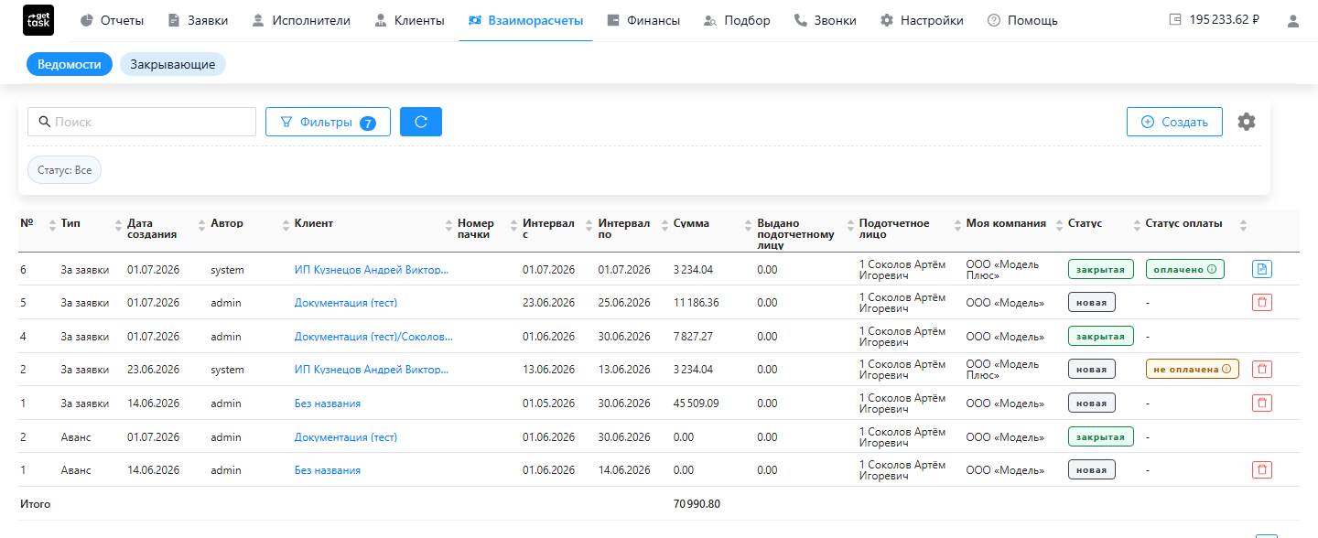Open the Финансы menu
1318x538 pixels.
pyautogui.click(x=643, y=20)
